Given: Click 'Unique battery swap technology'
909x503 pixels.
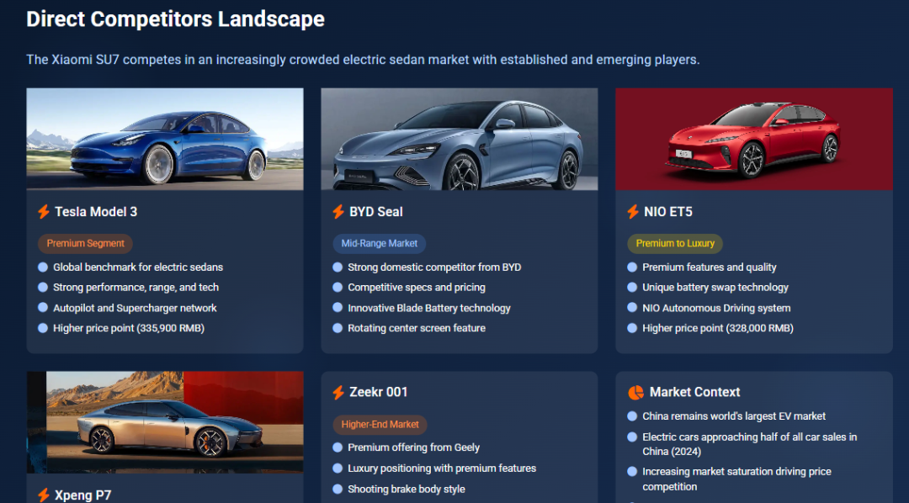Looking at the screenshot, I should (715, 288).
